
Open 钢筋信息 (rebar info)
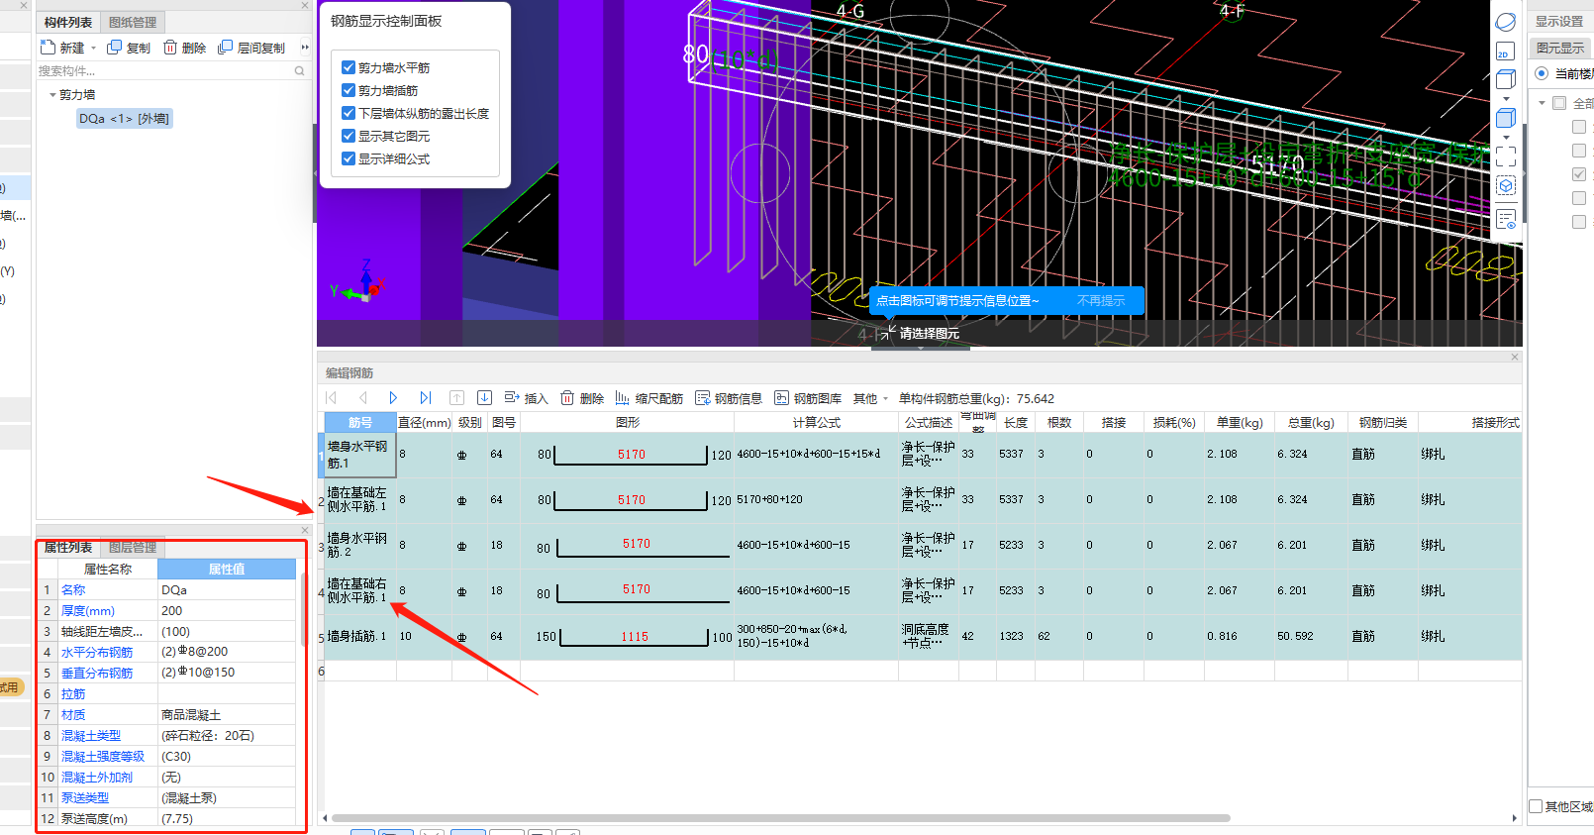click(x=729, y=398)
